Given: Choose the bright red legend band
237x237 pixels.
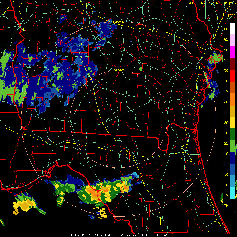Looking at the screenshot, I should coord(233,76).
